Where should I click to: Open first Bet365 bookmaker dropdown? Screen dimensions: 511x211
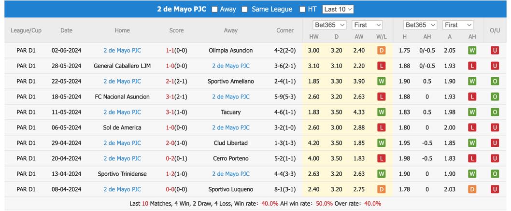[x=329, y=25]
